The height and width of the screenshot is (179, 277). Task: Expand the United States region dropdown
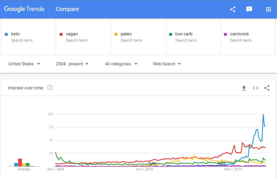click(x=24, y=64)
